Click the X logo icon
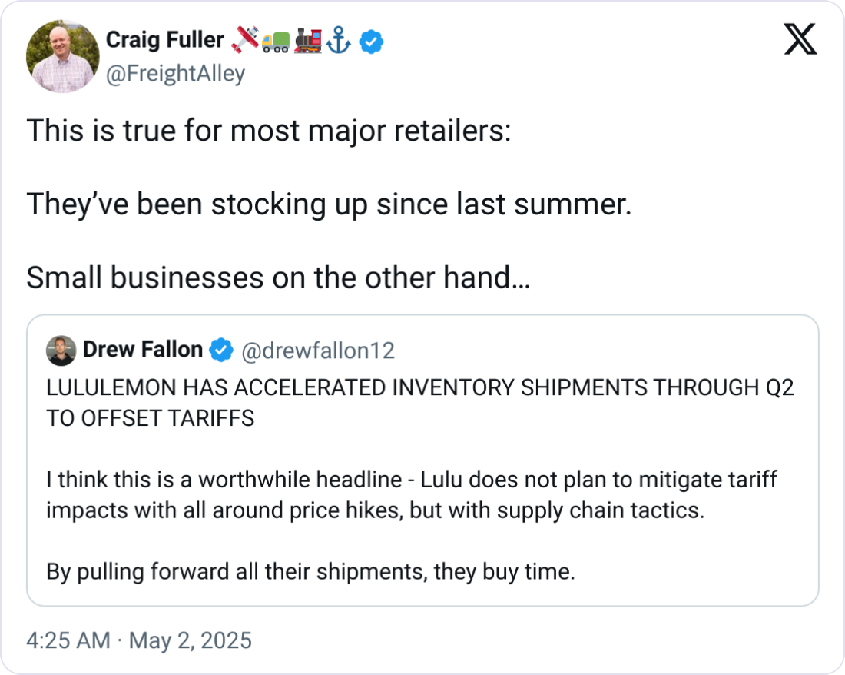The image size is (845, 675). coord(800,39)
